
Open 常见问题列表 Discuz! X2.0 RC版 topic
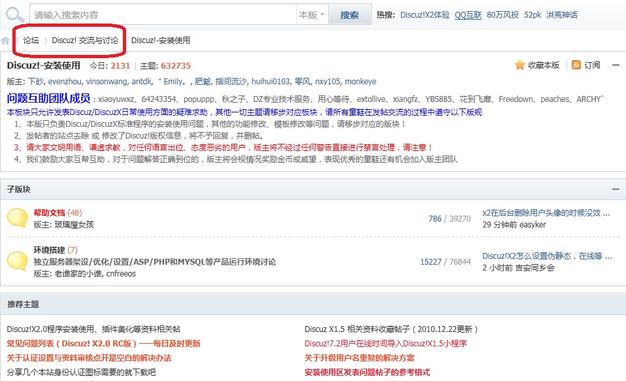(x=103, y=344)
